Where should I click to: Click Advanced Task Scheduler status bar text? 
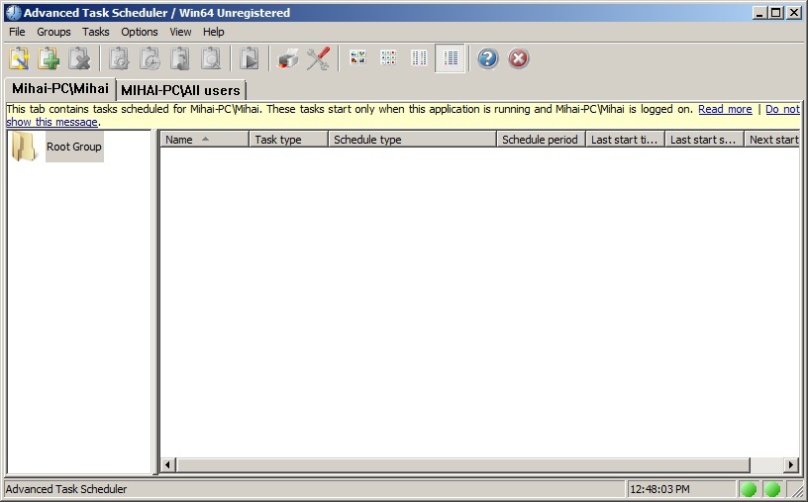click(66, 489)
